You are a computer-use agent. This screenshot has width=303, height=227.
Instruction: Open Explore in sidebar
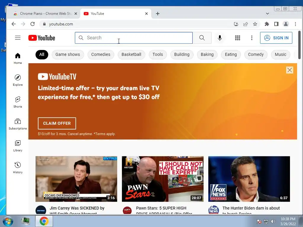[x=18, y=80]
